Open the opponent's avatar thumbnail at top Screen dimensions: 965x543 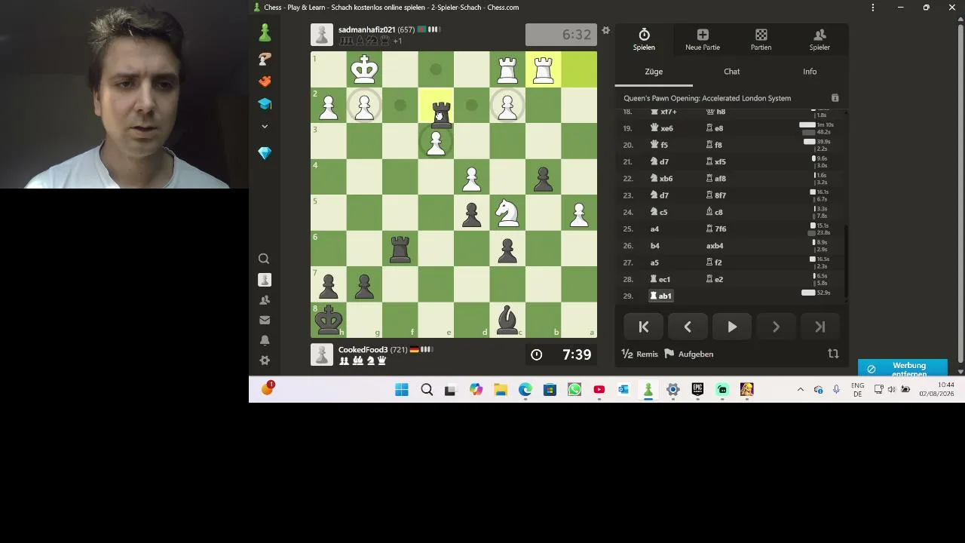click(x=322, y=35)
